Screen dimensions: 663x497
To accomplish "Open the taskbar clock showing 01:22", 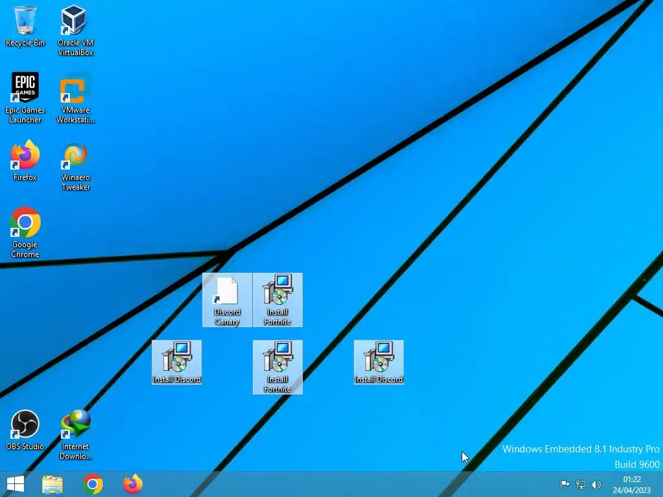I will click(x=632, y=485).
